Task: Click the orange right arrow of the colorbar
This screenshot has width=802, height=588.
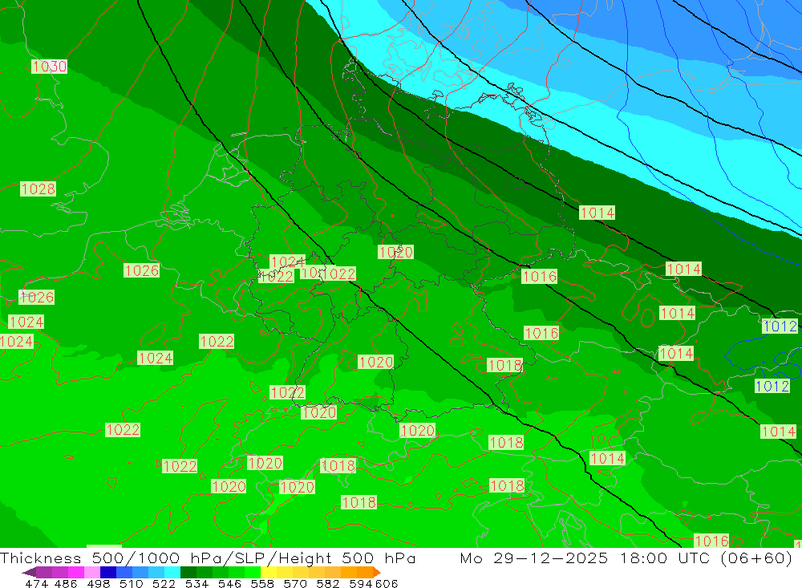Action: [376, 572]
